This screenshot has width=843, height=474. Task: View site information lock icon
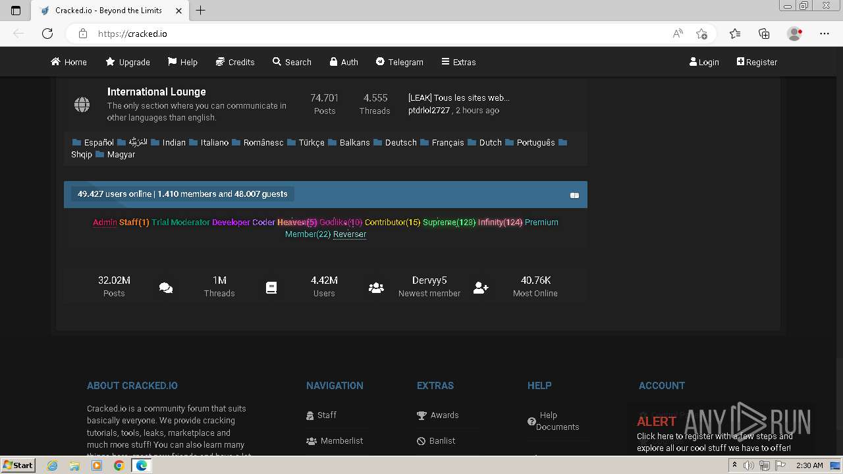[83, 34]
